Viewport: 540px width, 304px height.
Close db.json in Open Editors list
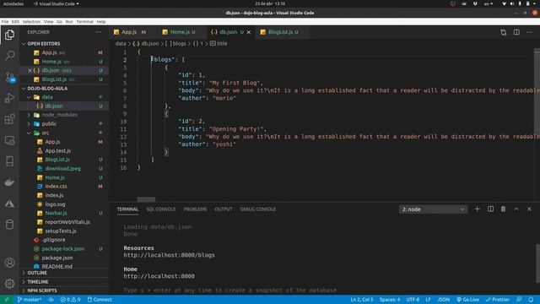30,70
